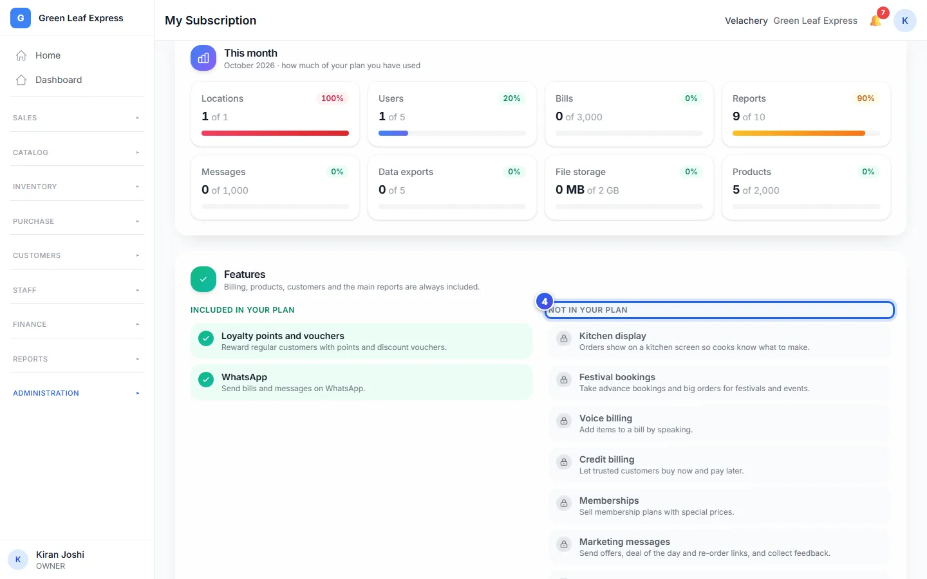Expand the Catalog sidebar section
The width and height of the screenshot is (927, 579).
pos(77,152)
